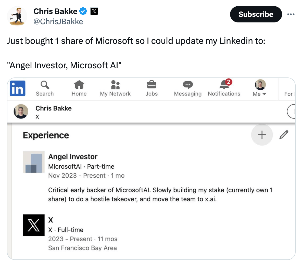Screen dimensions: 303x263
Task: Edit experience with the pencil icon
Action: [x=284, y=135]
